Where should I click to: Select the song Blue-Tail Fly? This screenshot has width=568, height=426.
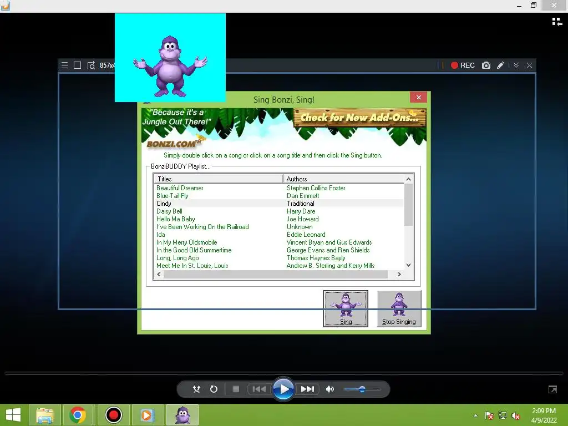[x=172, y=196]
